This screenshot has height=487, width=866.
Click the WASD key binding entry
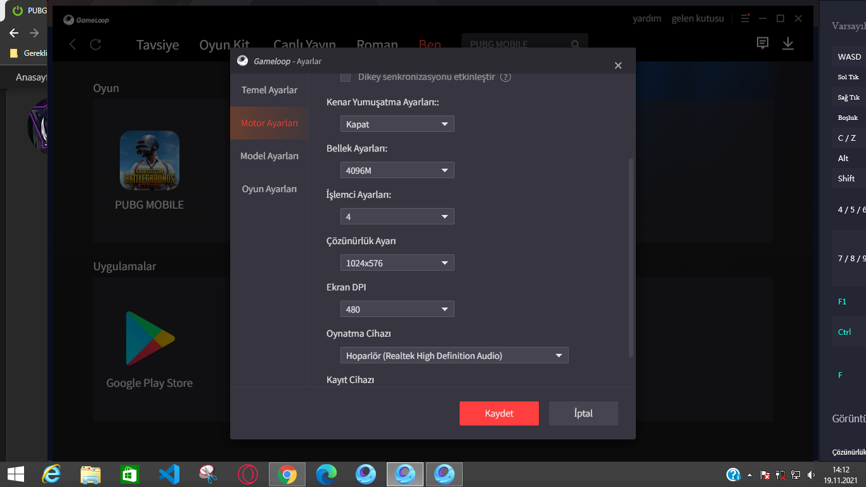[849, 56]
